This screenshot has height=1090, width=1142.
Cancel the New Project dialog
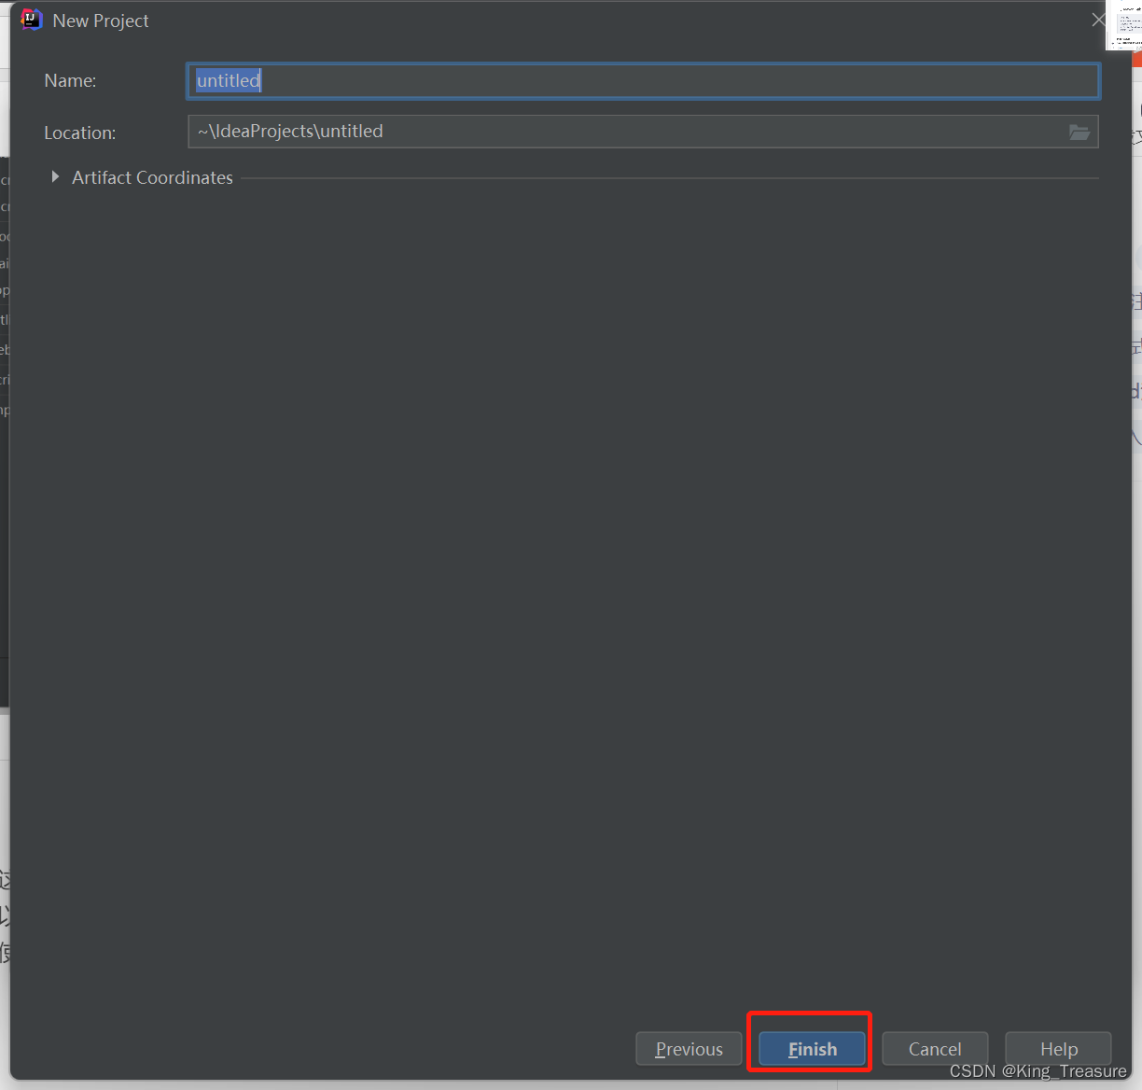935,1049
